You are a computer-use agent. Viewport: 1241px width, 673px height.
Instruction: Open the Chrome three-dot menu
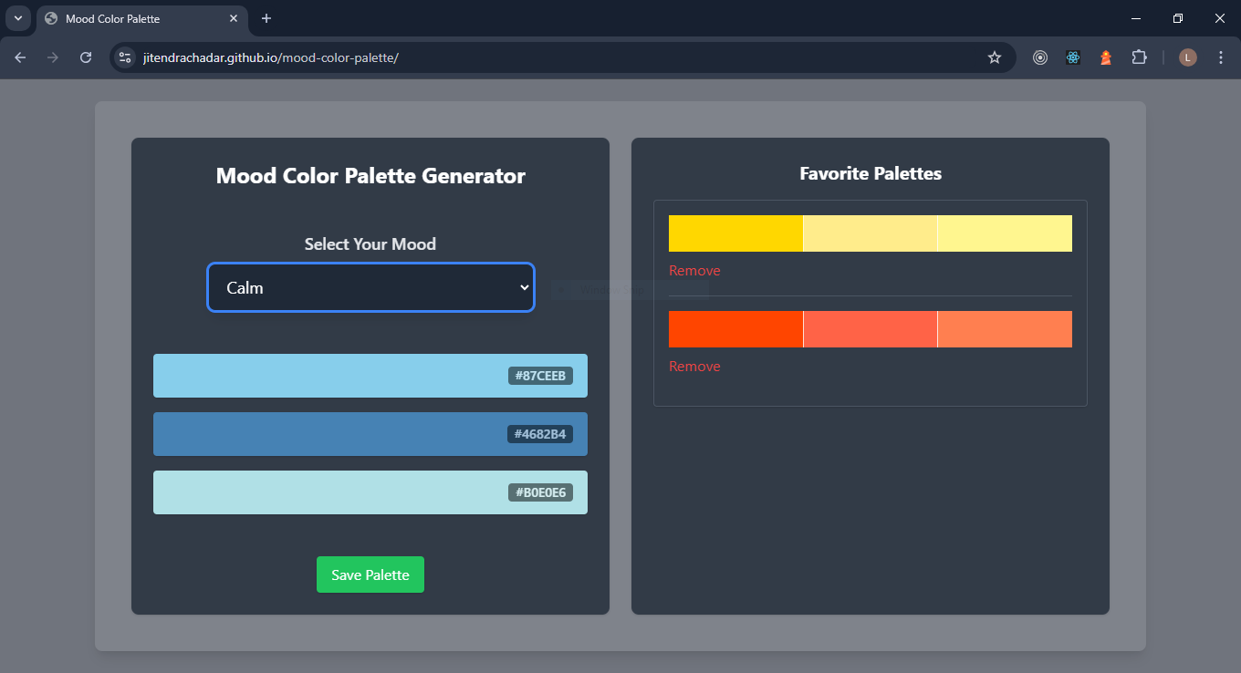point(1221,57)
